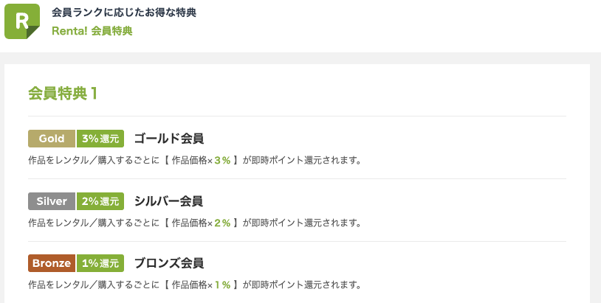Click the Gold member description sentence
Image resolution: width=601 pixels, height=303 pixels.
click(x=195, y=161)
